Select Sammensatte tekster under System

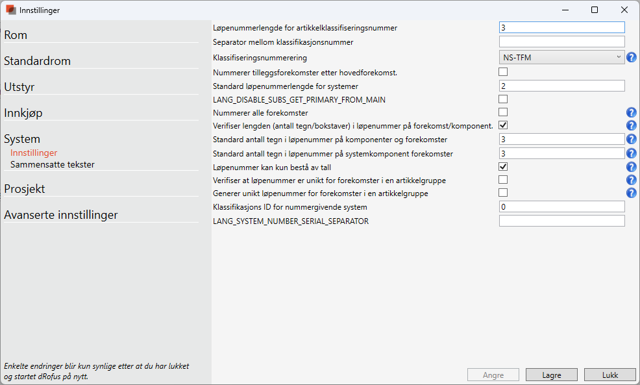53,164
